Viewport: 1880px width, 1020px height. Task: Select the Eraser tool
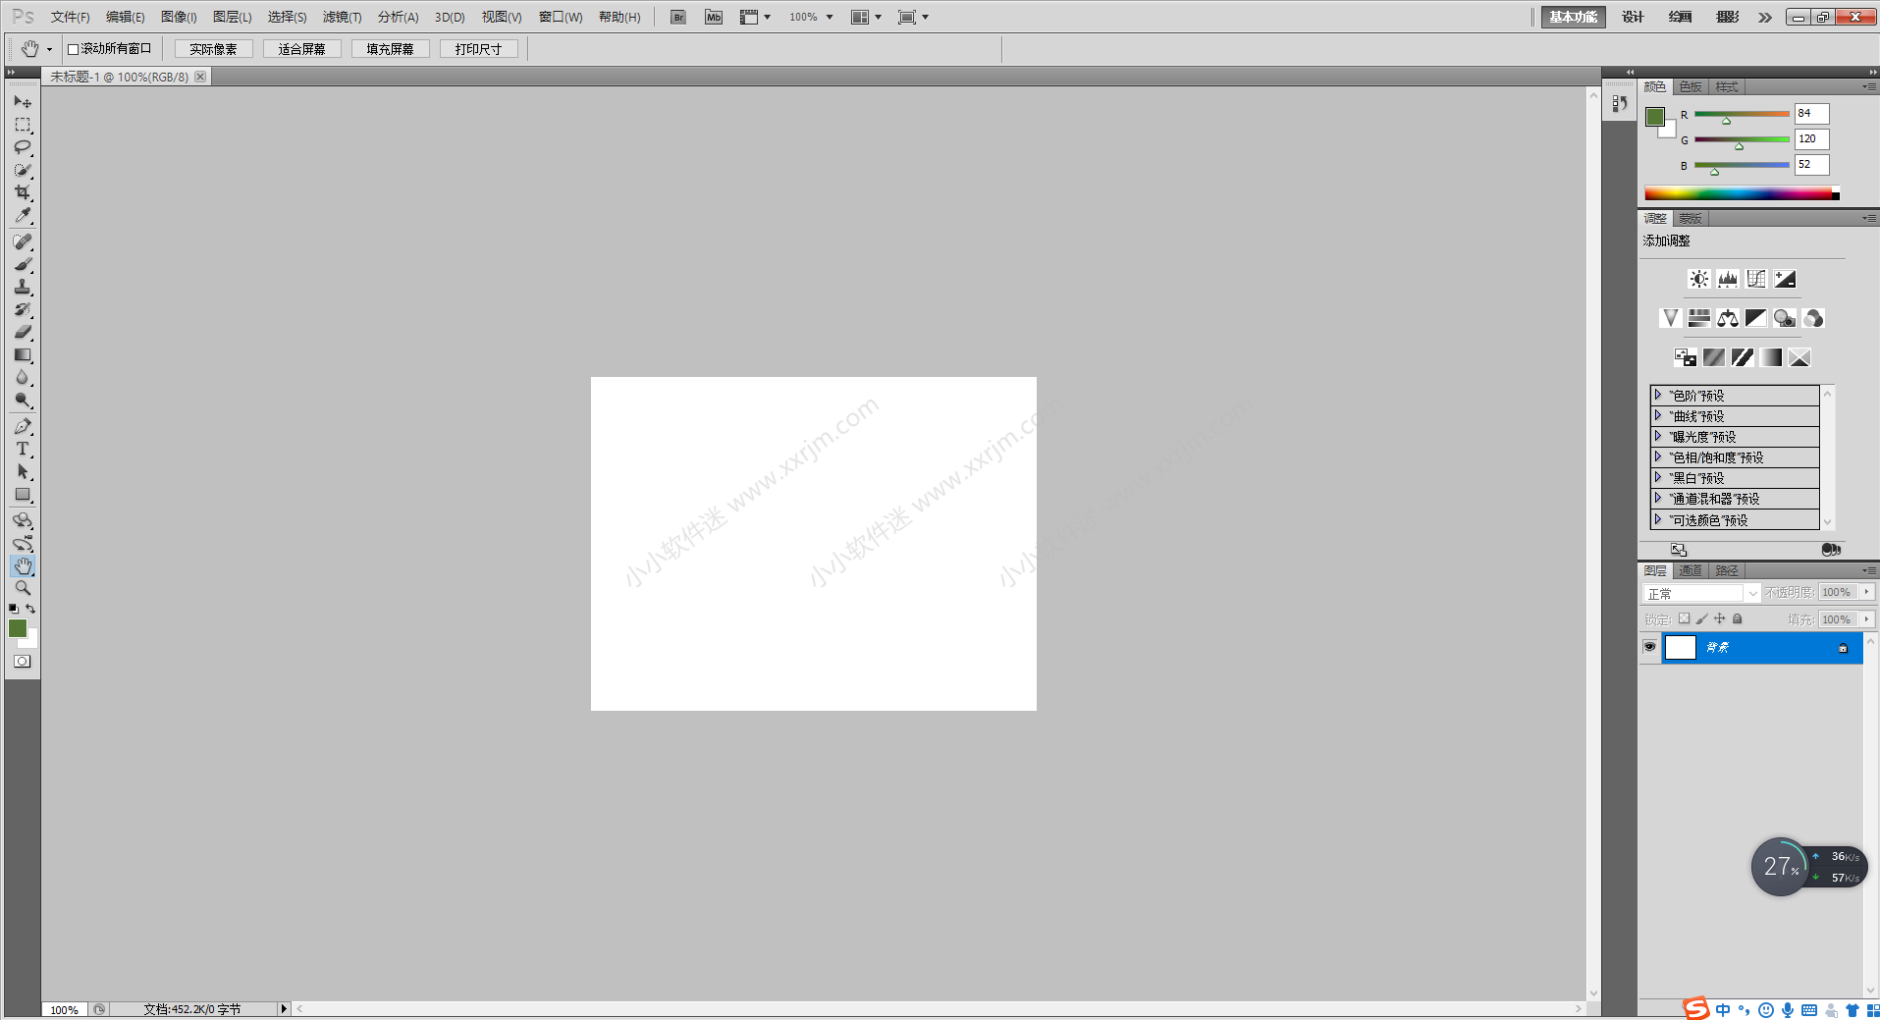(23, 332)
